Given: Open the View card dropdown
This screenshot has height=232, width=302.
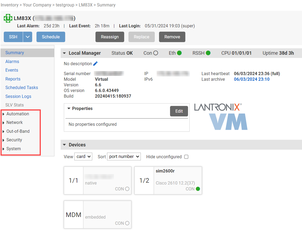Looking at the screenshot, I should coord(83,157).
